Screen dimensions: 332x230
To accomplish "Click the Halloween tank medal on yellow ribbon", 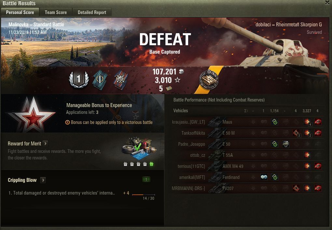I will click(209, 80).
